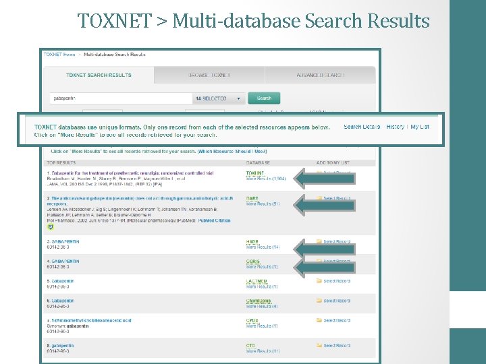The image size is (486, 364).
Task: Open the PubMed Citation link
Action: point(214,220)
